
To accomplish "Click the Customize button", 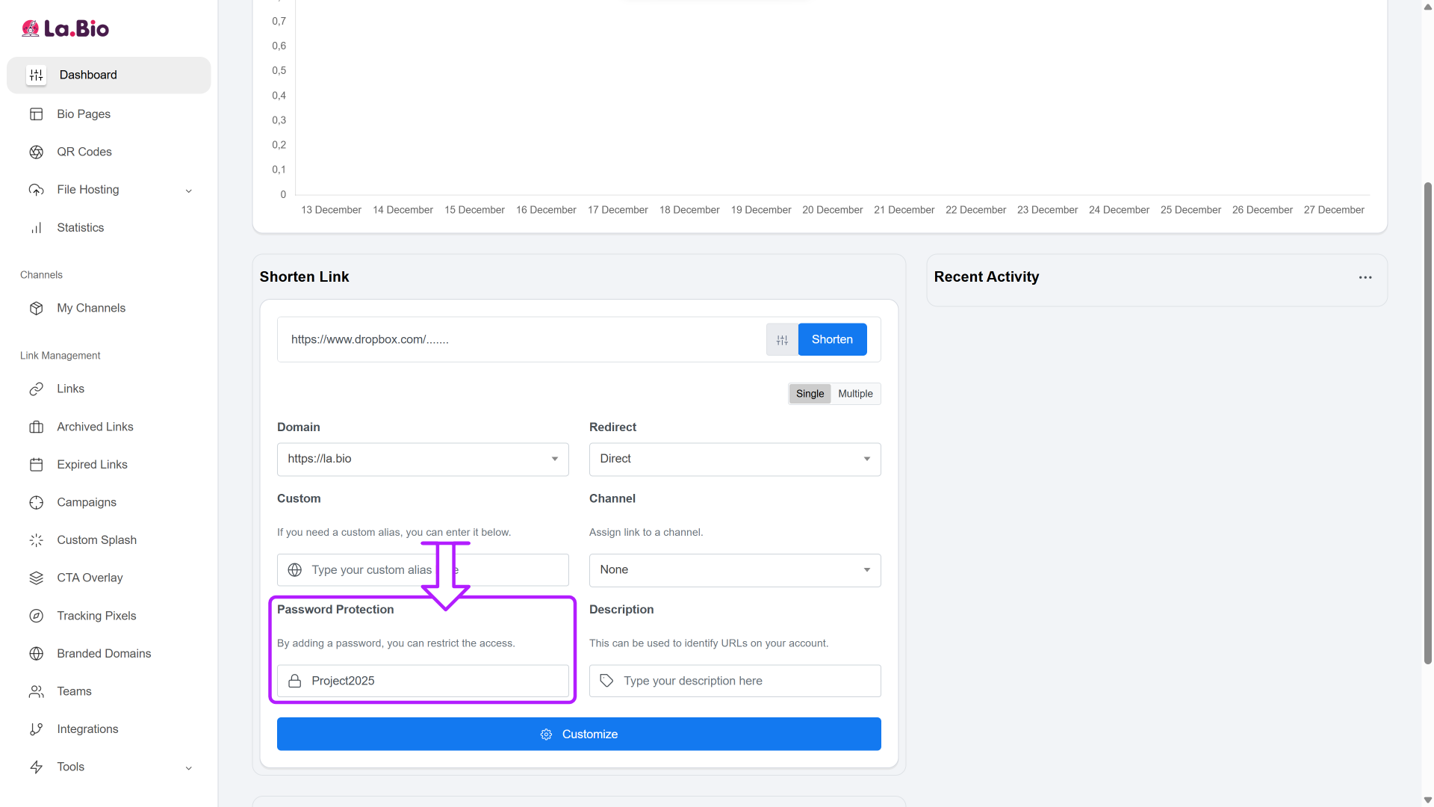I will [579, 735].
